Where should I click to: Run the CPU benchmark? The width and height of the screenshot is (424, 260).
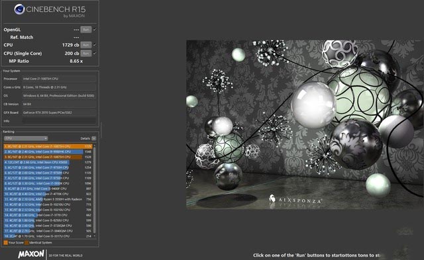pos(85,45)
